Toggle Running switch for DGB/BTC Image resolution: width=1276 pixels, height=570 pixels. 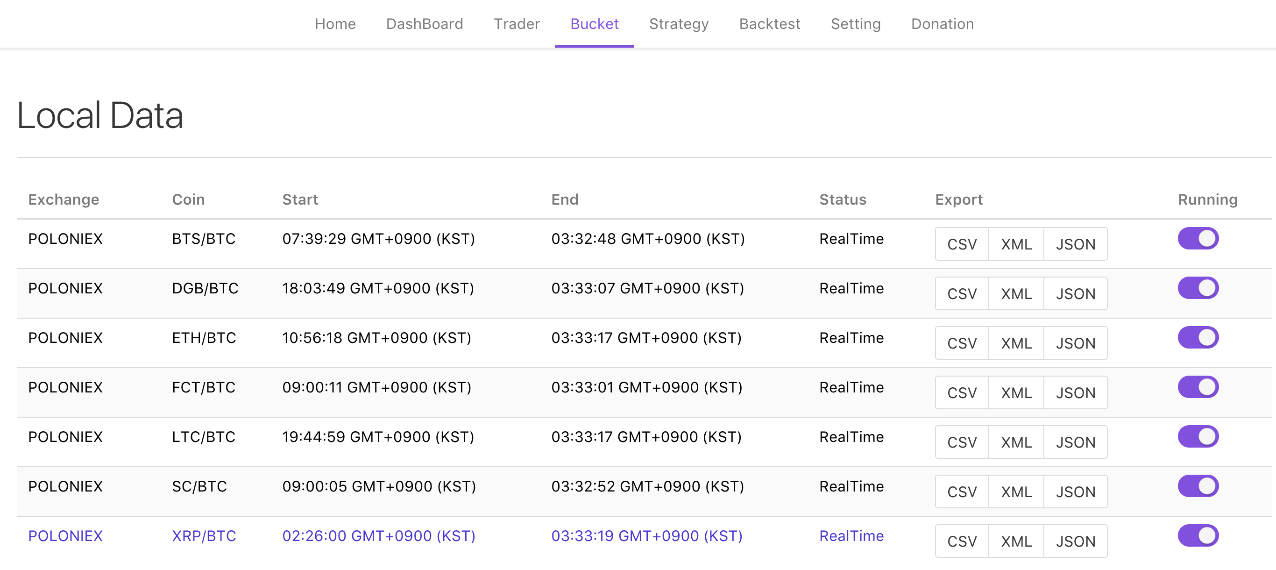(x=1198, y=288)
